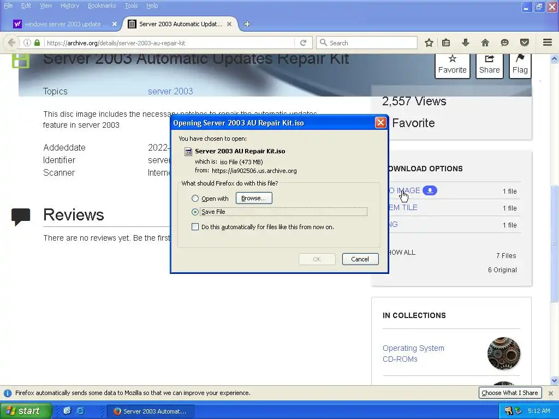The image size is (559, 419).
Task: Open site information icon in address bar
Action: pyautogui.click(x=27, y=43)
